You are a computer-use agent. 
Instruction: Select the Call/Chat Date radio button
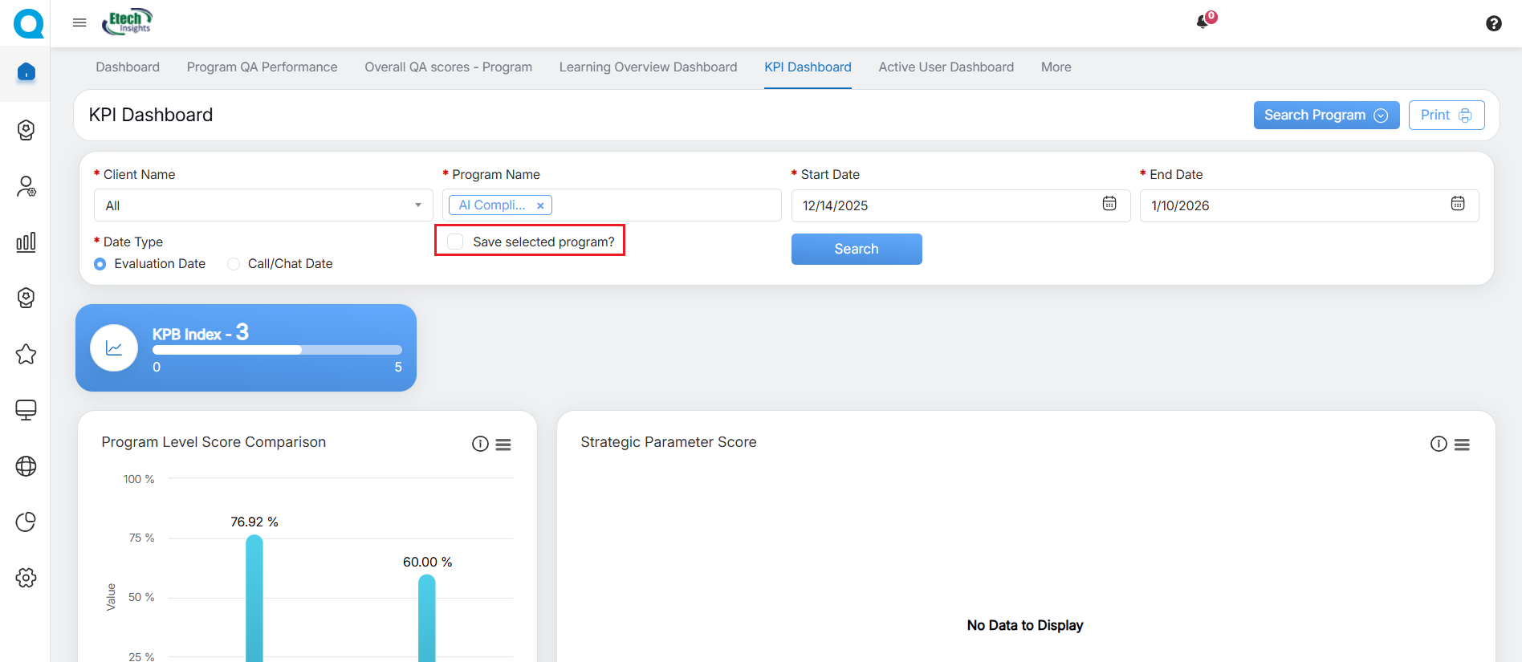pos(234,264)
